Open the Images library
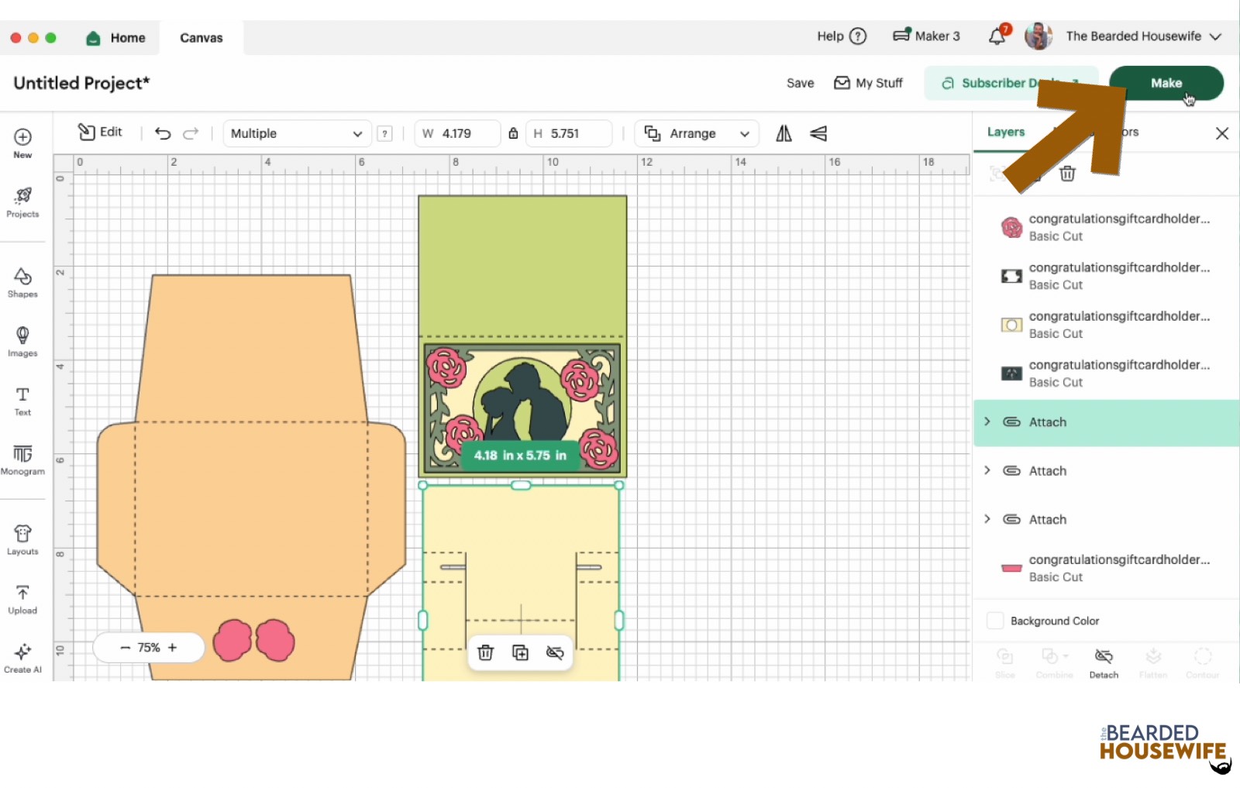1240x788 pixels. pyautogui.click(x=22, y=341)
